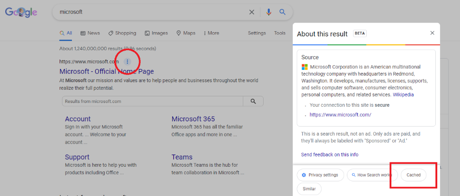The width and height of the screenshot is (460, 196).
Task: Close the About this result panel
Action: [x=432, y=33]
